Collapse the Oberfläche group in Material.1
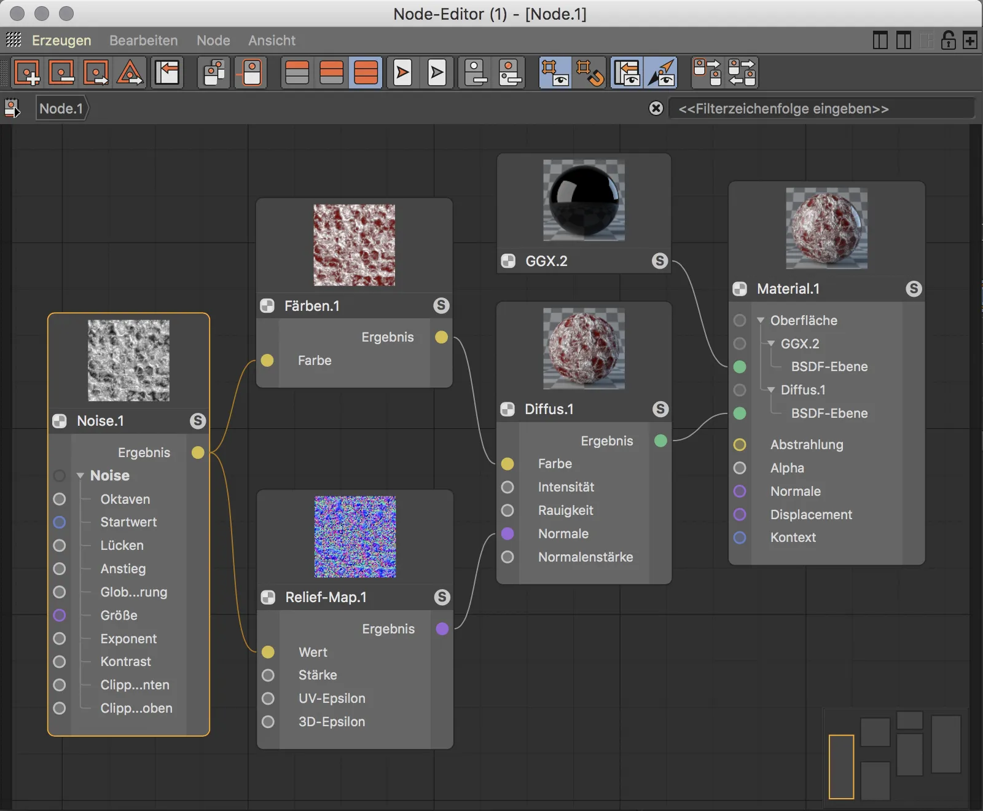 pos(761,320)
